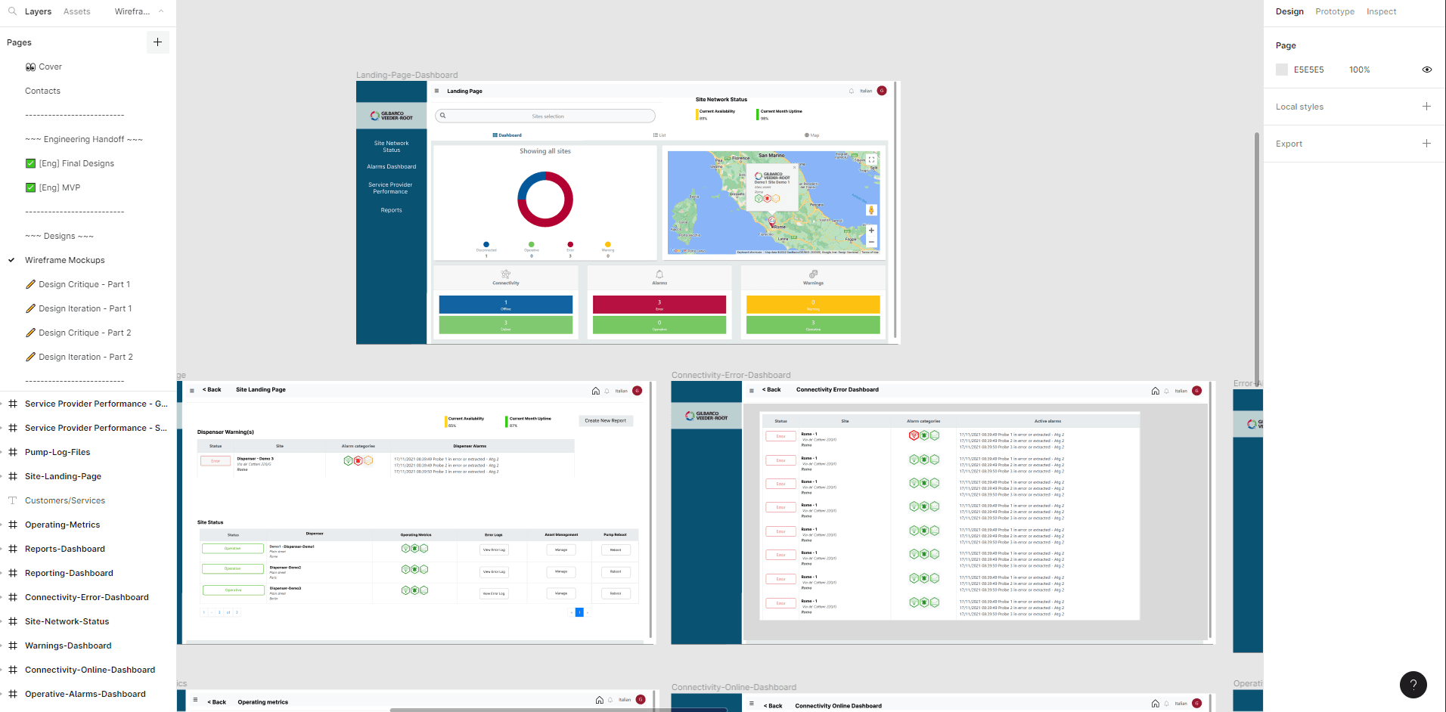The image size is (1446, 712).
Task: Click the home icon in Site Landing Page header
Action: point(596,391)
